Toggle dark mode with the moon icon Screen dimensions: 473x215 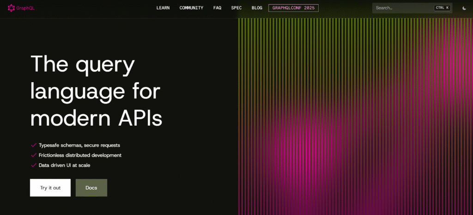(464, 8)
